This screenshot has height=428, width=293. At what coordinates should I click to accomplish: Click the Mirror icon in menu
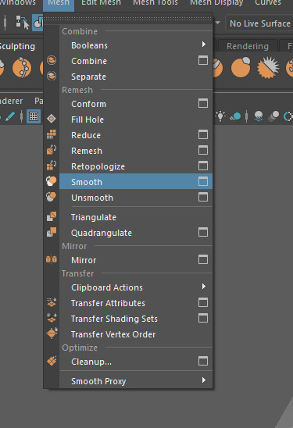pos(52,259)
